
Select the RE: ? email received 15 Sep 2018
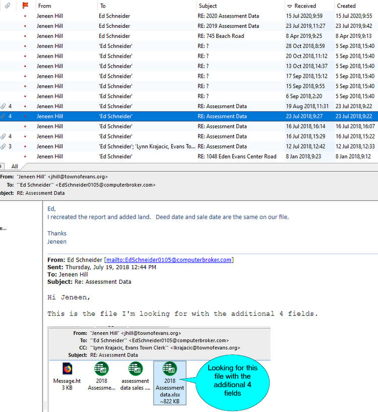[189, 86]
